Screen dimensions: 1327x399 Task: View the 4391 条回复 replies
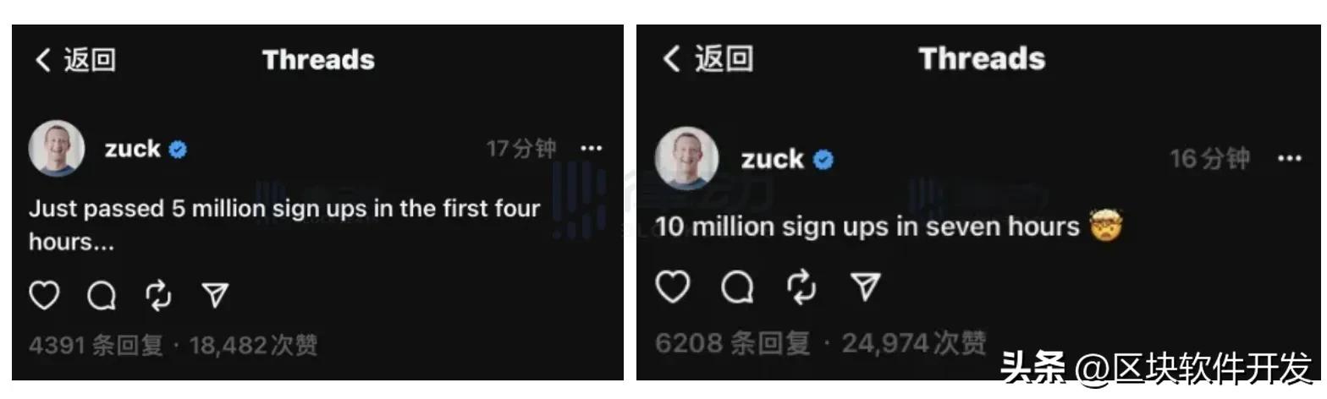[96, 345]
